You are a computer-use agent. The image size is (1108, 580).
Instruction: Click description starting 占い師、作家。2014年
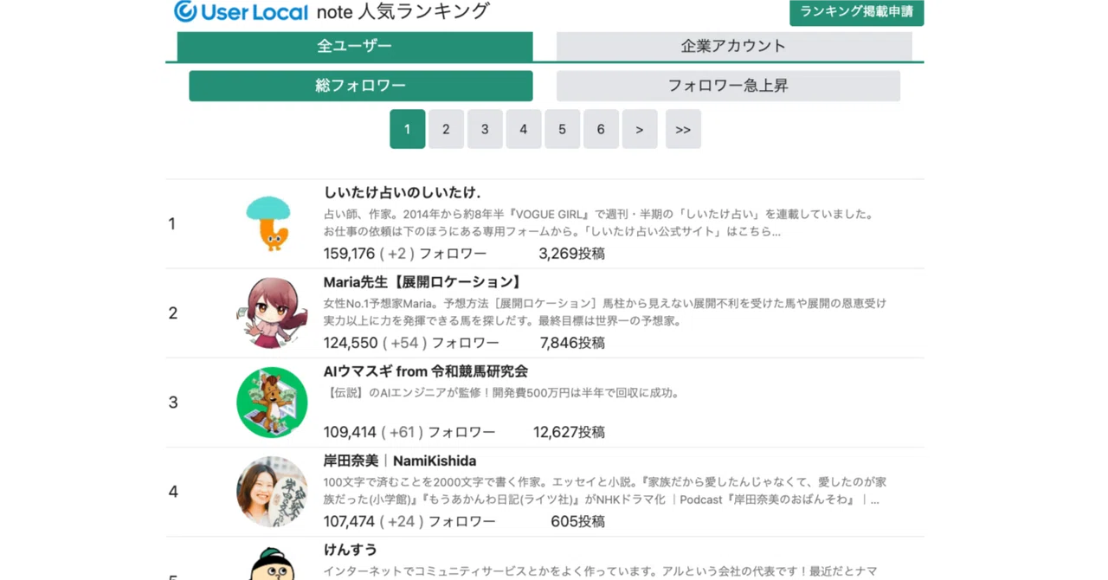[x=599, y=222]
